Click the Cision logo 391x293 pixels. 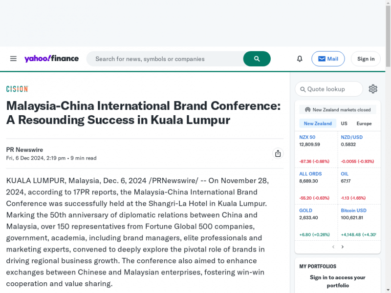(17, 89)
